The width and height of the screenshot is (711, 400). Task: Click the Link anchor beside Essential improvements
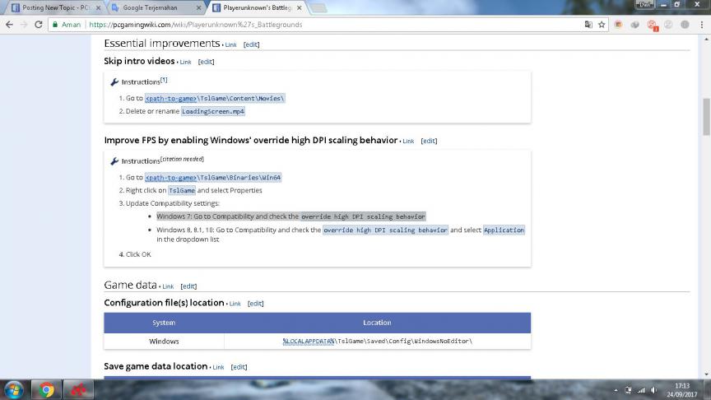coord(230,44)
